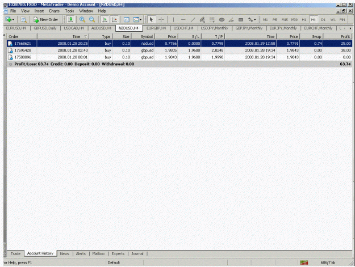Sort by the Swap column header
This screenshot has width=355, height=267.
pos(311,36)
